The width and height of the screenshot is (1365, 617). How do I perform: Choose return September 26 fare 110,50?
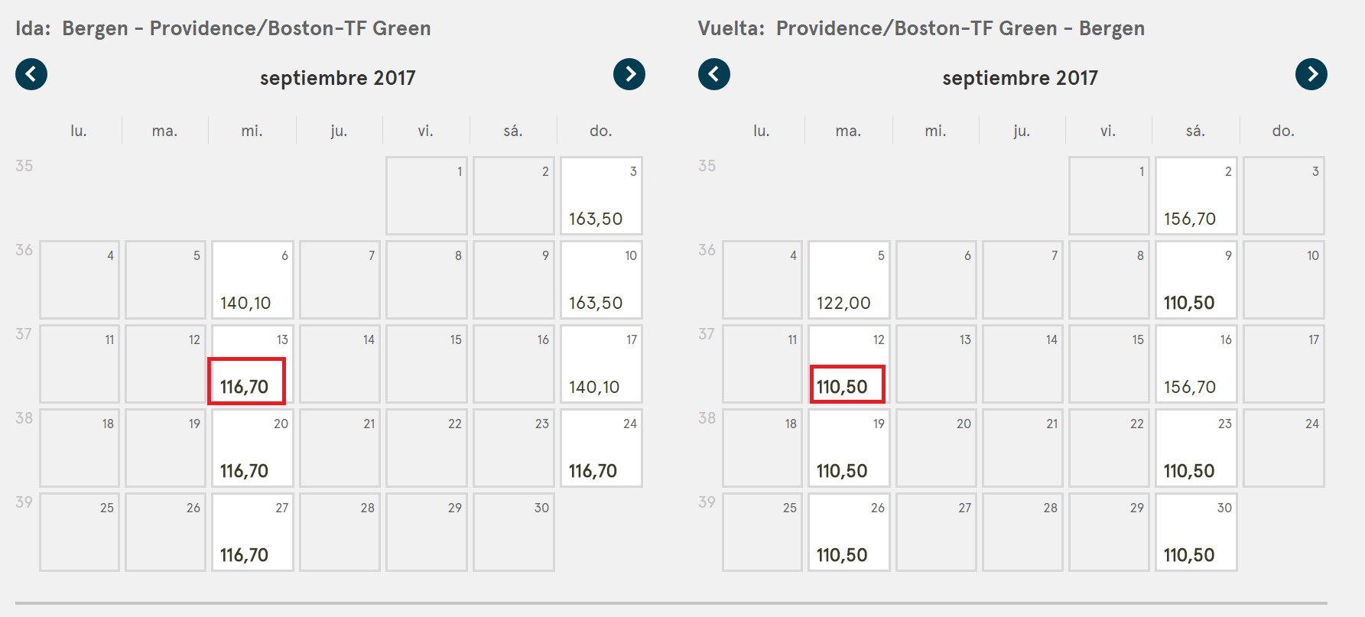(849, 532)
